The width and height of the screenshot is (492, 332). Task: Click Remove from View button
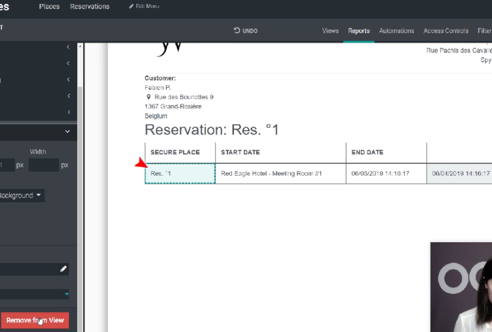point(35,320)
